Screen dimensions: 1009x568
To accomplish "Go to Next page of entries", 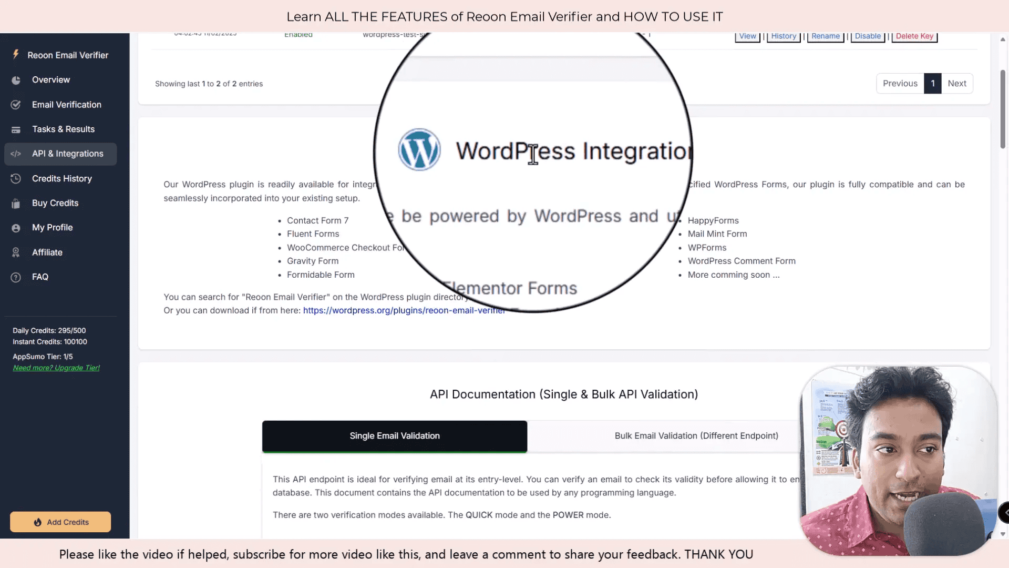I will pyautogui.click(x=957, y=84).
